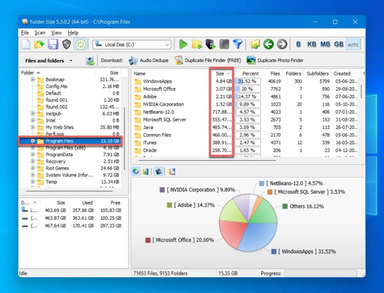Toggle the AUTO size unit button
The width and height of the screenshot is (384, 293).
353,45
